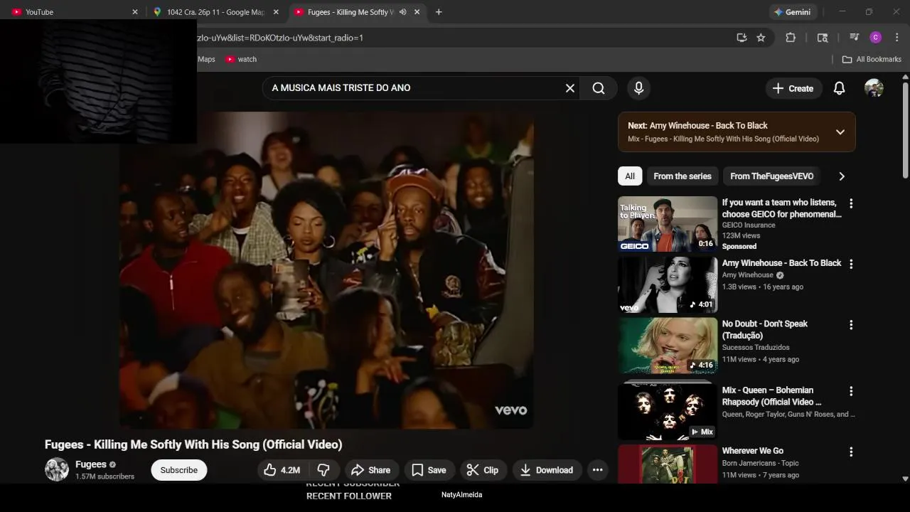The height and width of the screenshot is (512, 910).
Task: Open the YouTube account avatar menu
Action: pyautogui.click(x=874, y=88)
